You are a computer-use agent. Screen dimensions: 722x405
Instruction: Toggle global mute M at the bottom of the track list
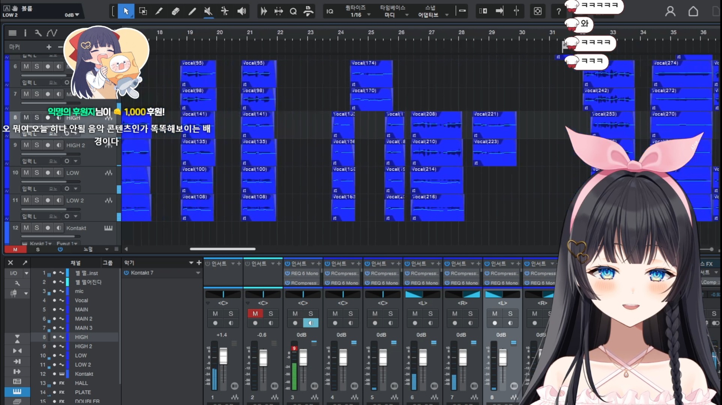click(15, 249)
